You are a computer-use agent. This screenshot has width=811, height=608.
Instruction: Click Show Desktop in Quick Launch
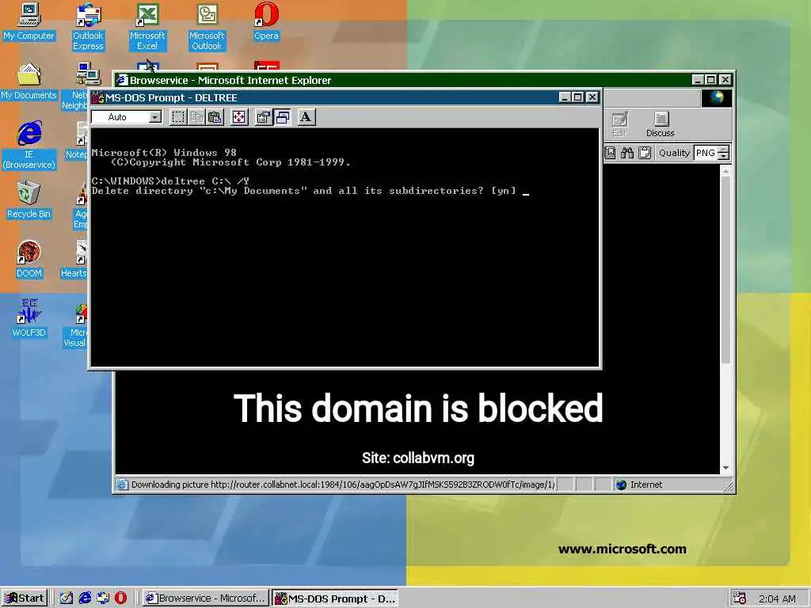[67, 598]
